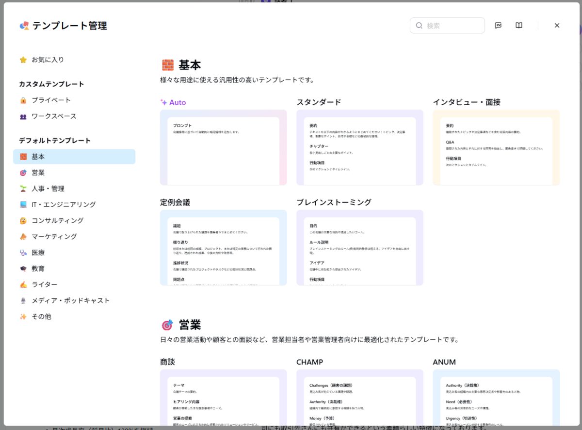Click the people icon beside ワークスペース
Viewport: 582px width, 430px height.
click(23, 117)
